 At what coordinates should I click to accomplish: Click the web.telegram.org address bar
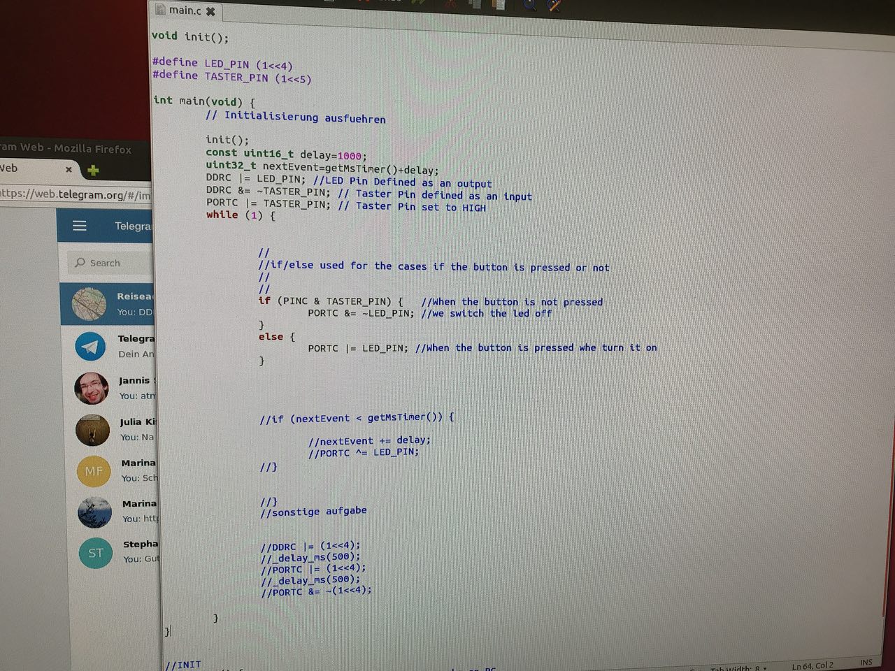pos(77,195)
